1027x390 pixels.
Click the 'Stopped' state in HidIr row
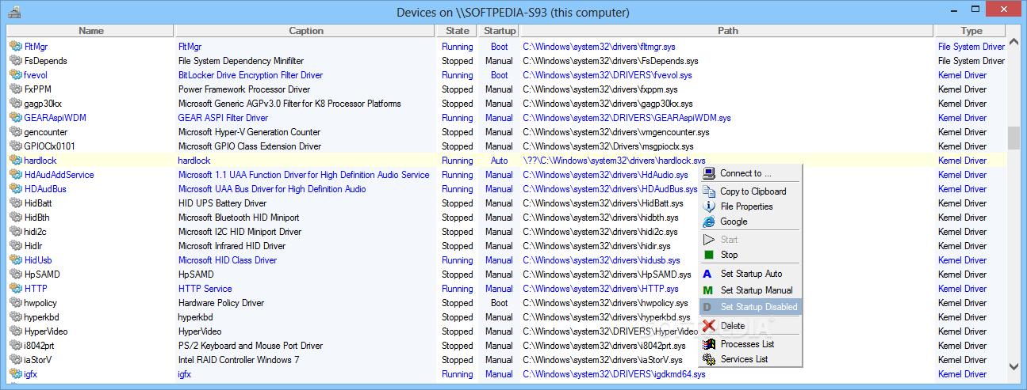pos(458,246)
